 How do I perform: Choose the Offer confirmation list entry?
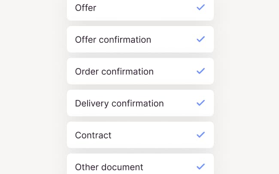pyautogui.click(x=140, y=39)
